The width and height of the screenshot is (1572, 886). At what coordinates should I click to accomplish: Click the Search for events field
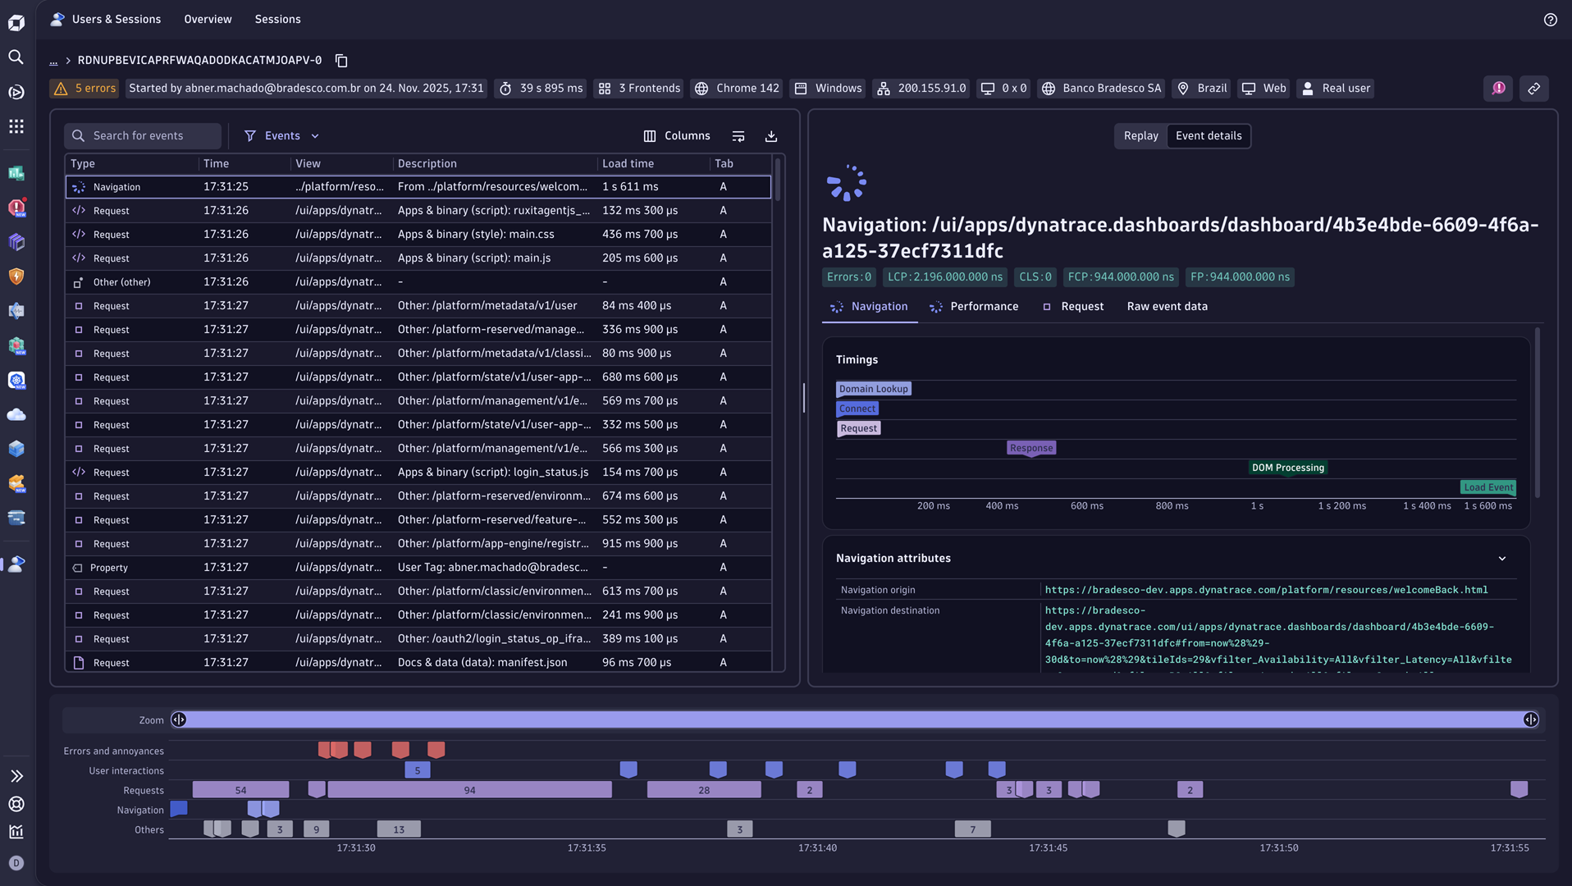click(144, 136)
